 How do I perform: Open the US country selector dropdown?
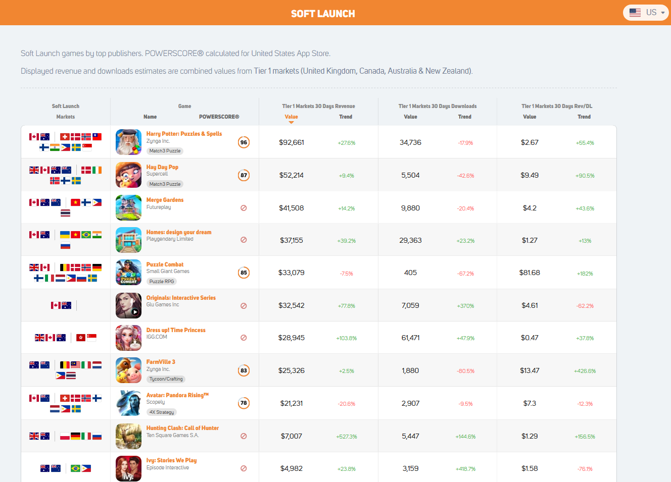[646, 13]
